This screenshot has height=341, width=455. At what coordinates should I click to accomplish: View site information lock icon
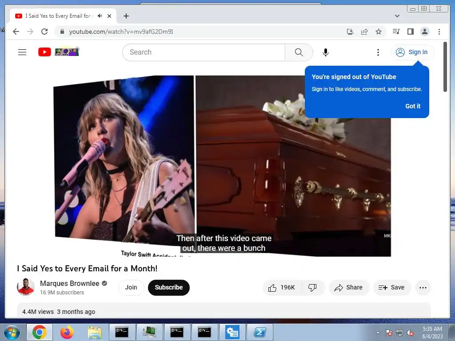[62, 32]
